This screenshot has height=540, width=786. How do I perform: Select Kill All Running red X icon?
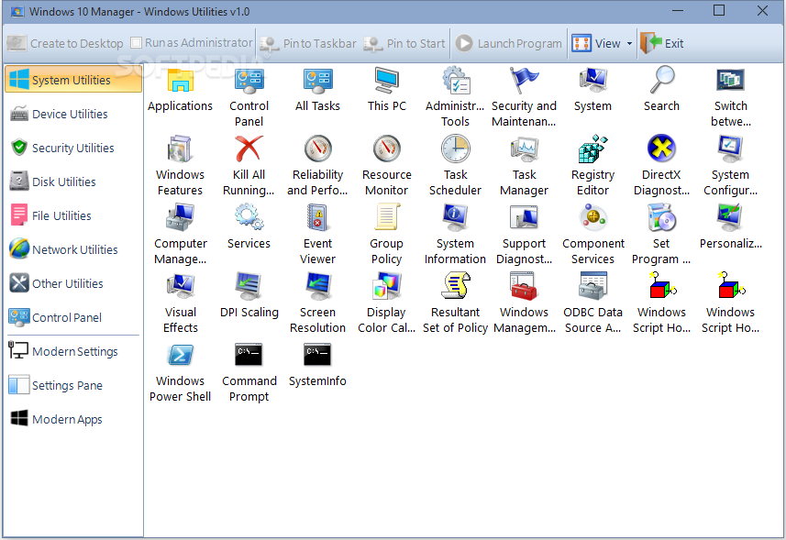[x=249, y=149]
